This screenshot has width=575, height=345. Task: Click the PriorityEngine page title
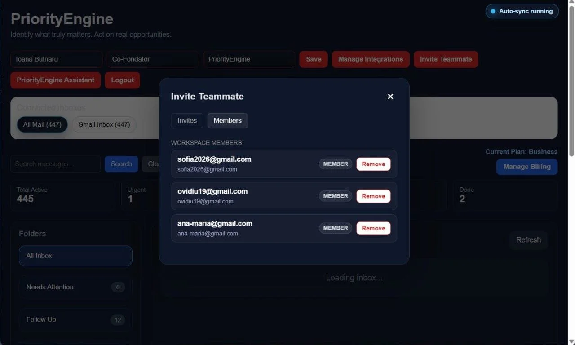point(62,19)
